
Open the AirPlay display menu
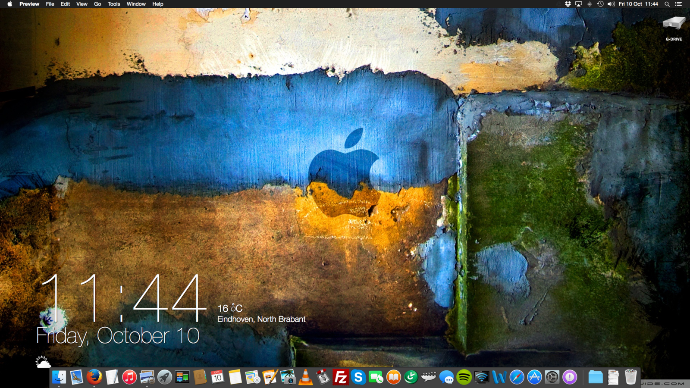(579, 4)
